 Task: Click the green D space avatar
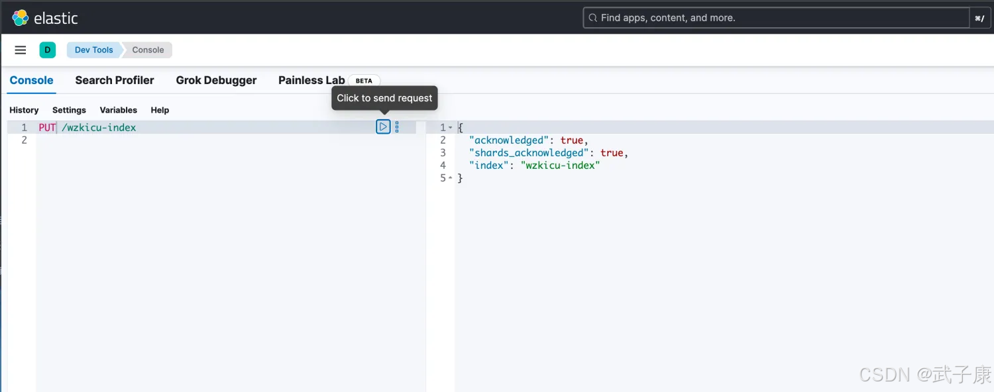coord(47,50)
